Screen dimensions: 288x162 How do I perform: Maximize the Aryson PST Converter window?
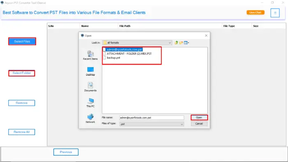click(x=272, y=2)
